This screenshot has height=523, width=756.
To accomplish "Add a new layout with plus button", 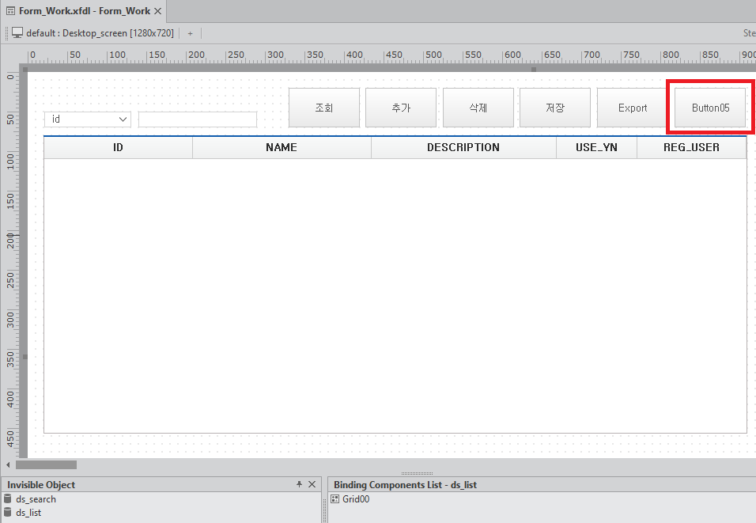I will click(190, 33).
